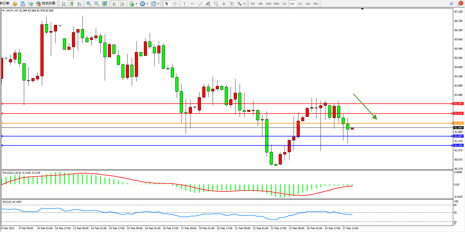The width and height of the screenshot is (465, 232).
Task: Click the zoom out magnifier icon
Action: 97,4
